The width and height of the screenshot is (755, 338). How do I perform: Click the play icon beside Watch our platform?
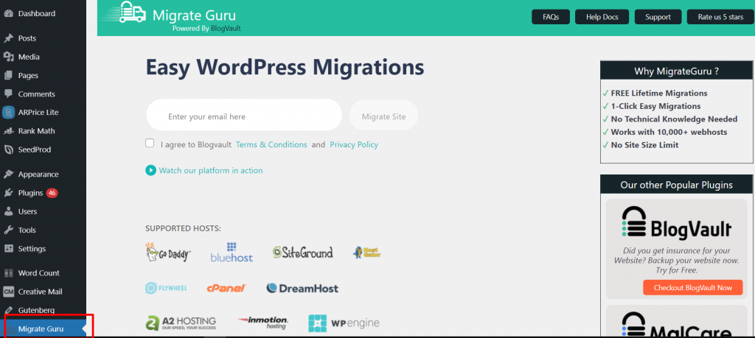150,170
